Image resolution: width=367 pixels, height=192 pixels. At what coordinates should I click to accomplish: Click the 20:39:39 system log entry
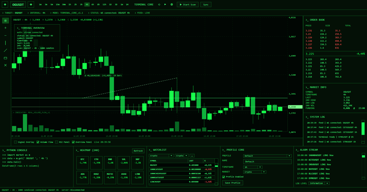(x=330, y=122)
